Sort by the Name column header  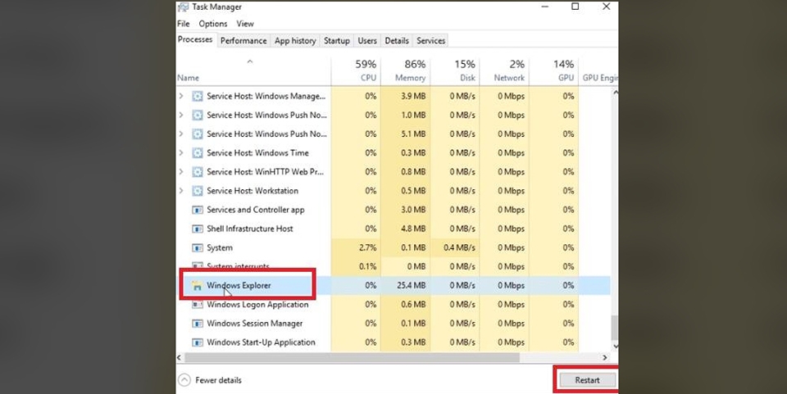253,71
